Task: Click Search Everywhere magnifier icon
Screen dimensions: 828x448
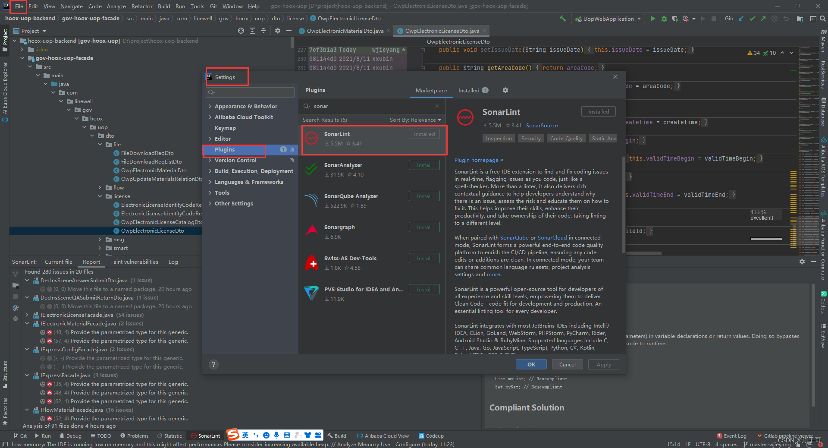Action: pyautogui.click(x=823, y=19)
